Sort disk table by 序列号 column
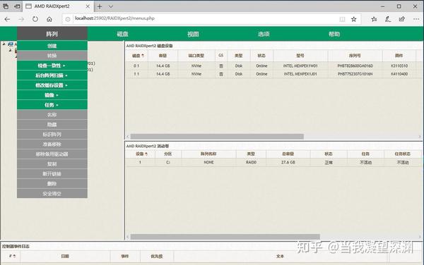Screen dimensions: 424x265 (x=355, y=56)
